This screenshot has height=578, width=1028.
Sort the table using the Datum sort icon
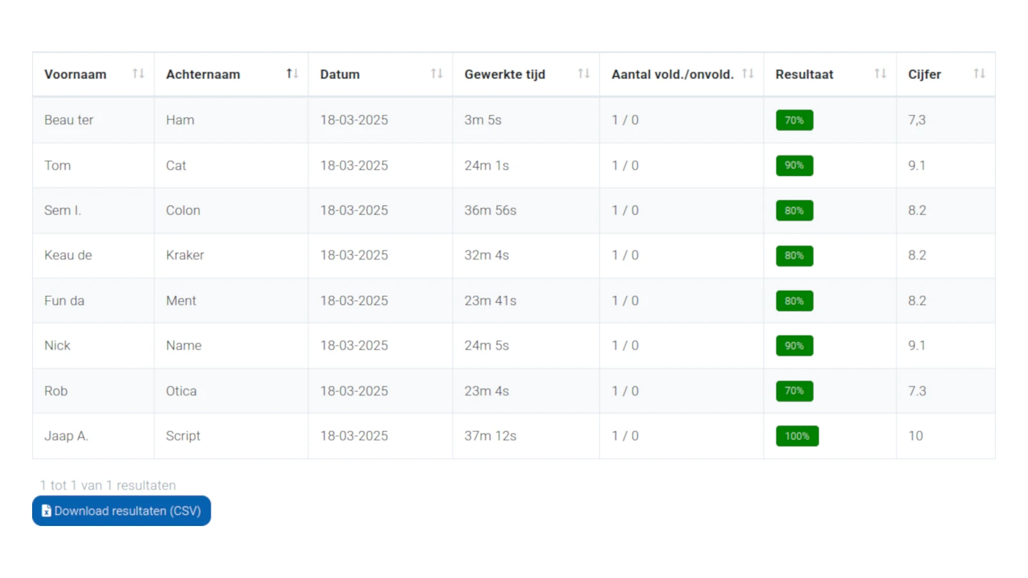(x=436, y=73)
